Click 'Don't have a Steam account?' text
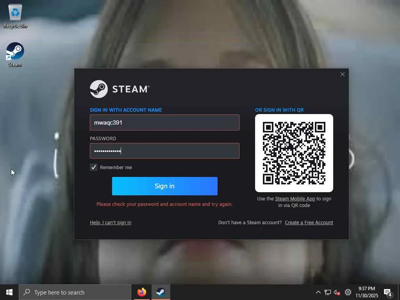 [x=250, y=222]
